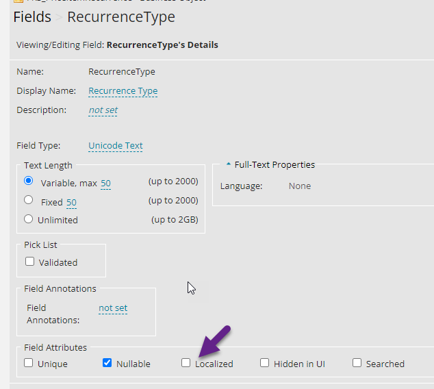Viewport: 434px width, 389px height.
Task: Edit the Fixed length value 50
Action: [x=71, y=202]
